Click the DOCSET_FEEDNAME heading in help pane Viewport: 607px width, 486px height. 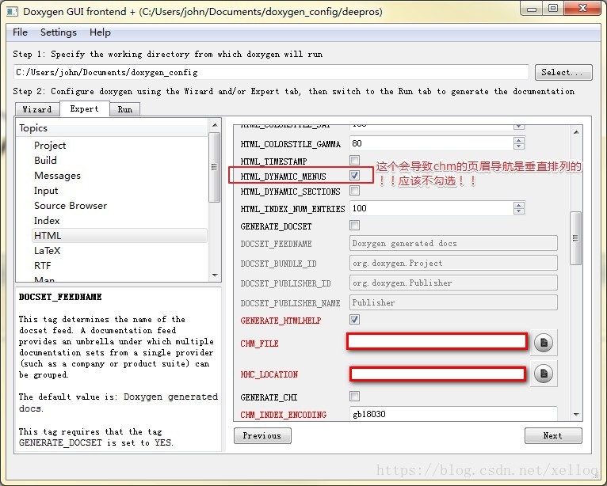60,297
